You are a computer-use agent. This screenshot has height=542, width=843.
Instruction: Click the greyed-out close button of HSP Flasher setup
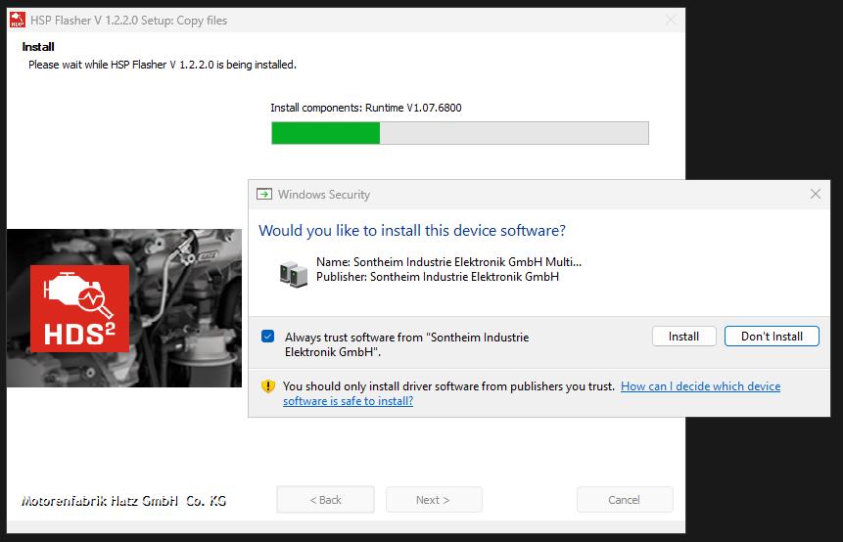click(x=671, y=20)
